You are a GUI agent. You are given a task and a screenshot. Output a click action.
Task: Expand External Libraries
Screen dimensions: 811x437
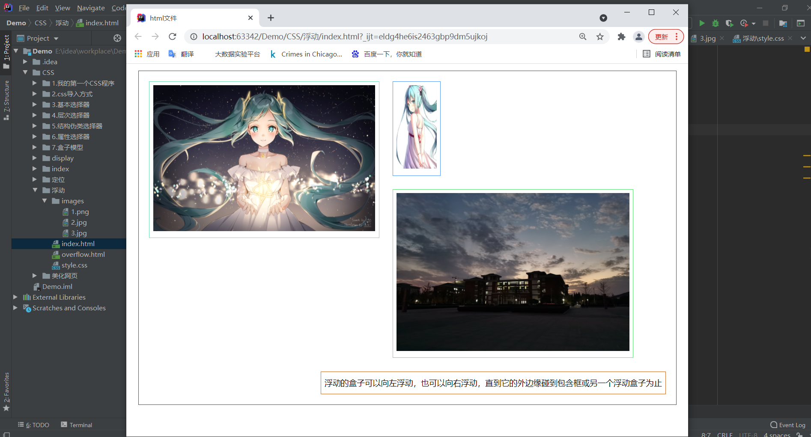[x=15, y=297]
